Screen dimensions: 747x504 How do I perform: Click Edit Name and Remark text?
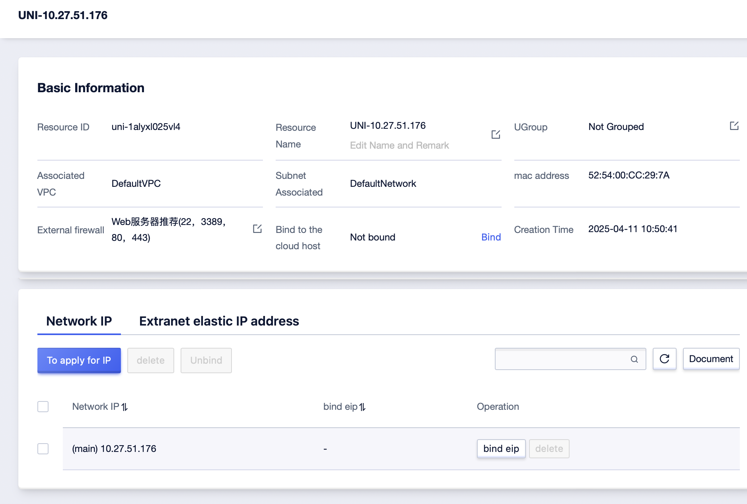pyautogui.click(x=399, y=145)
